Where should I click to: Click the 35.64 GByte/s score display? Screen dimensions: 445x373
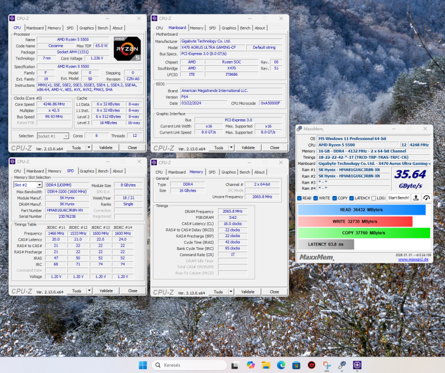411,179
